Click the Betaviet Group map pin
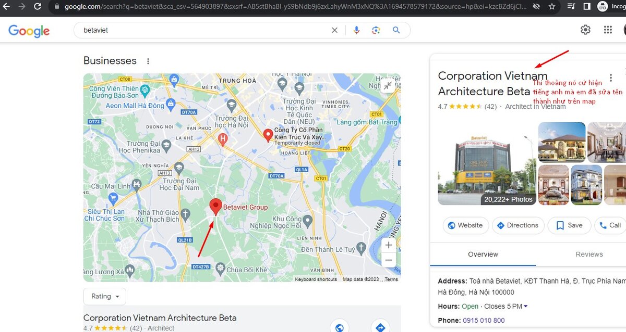 215,207
